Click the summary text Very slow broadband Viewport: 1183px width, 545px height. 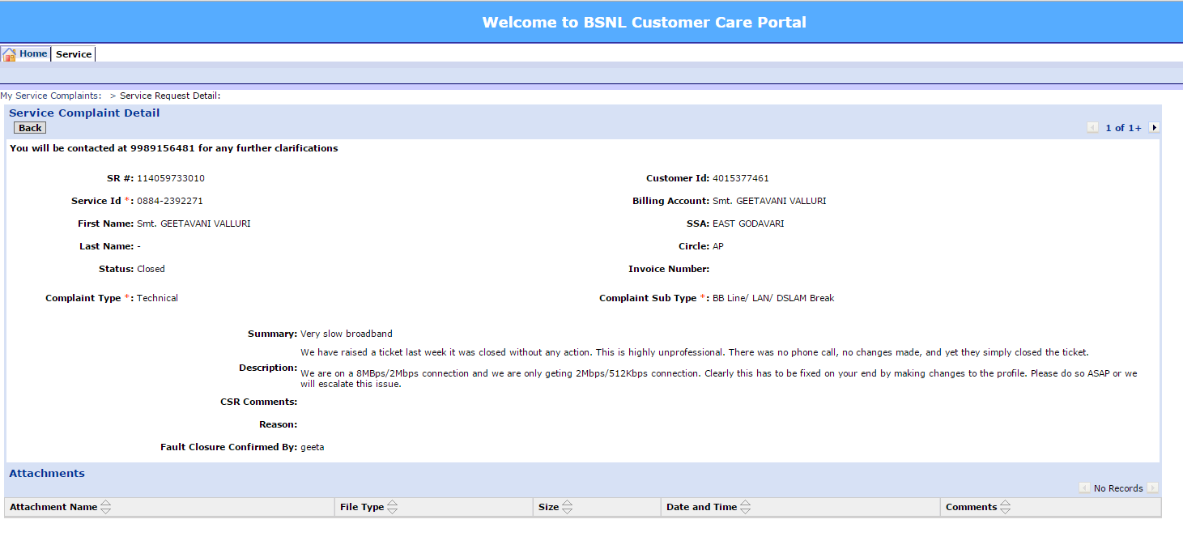coord(347,334)
